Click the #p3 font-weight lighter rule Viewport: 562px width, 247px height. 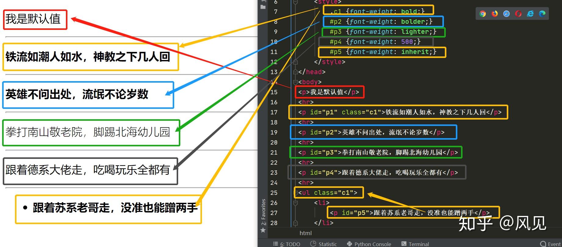383,32
